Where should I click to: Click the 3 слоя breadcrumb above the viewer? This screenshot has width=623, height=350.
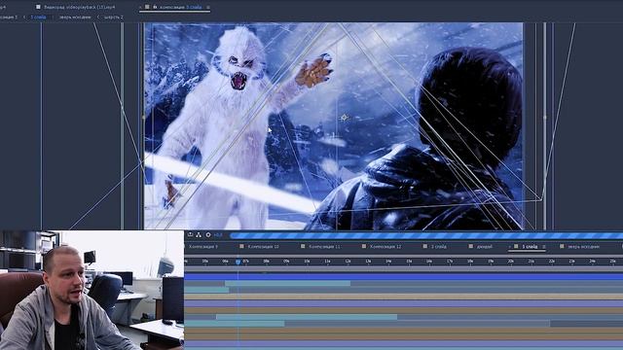38,17
